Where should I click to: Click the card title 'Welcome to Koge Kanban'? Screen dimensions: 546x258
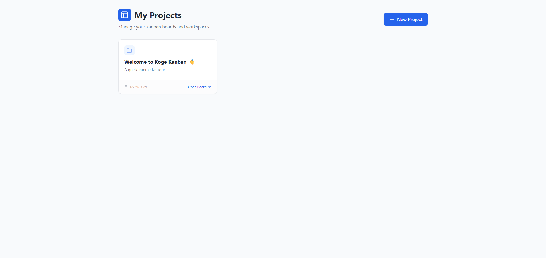[x=155, y=62]
